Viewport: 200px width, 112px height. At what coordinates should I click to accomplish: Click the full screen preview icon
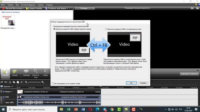point(192,8)
